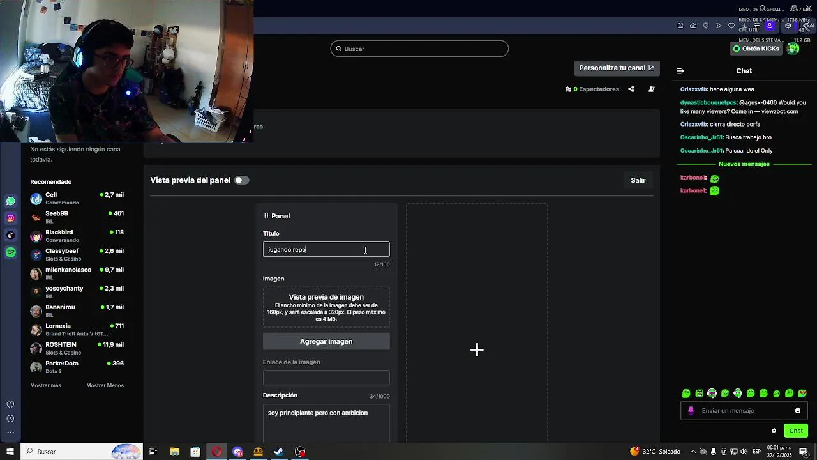817x460 pixels.
Task: Click the browser toolbar heart icon
Action: 731,26
